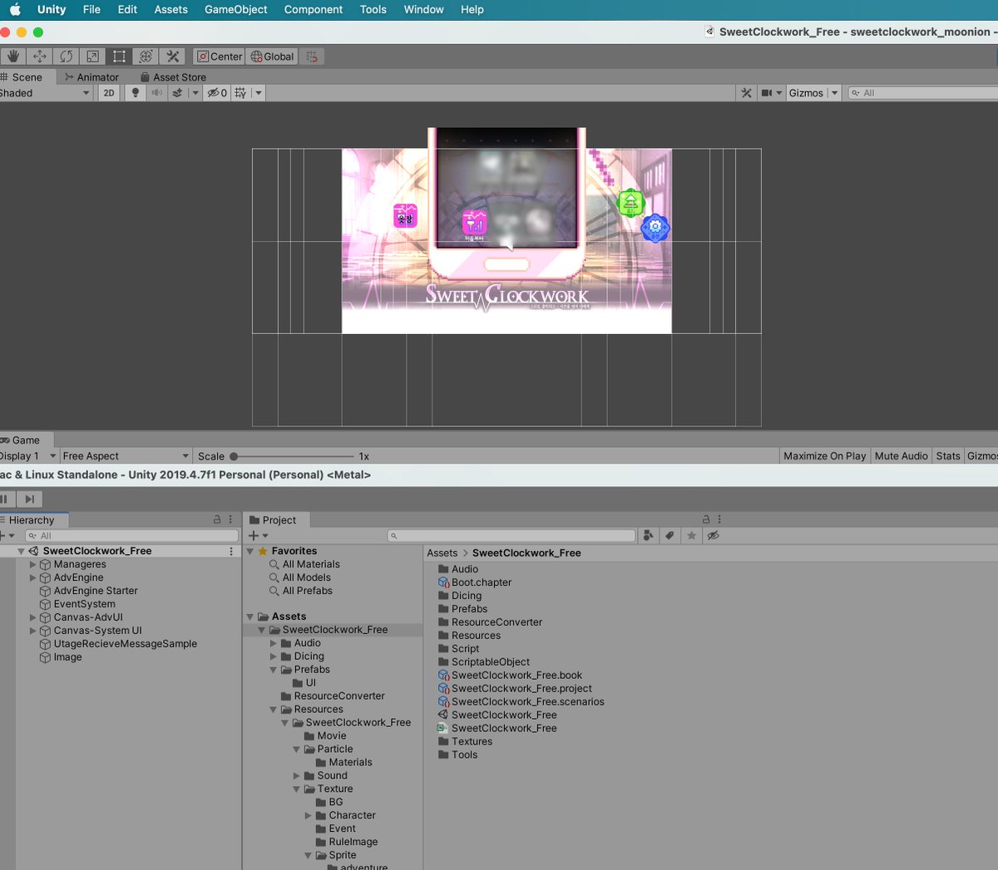Viewport: 998px width, 870px height.
Task: Lock the Project panel
Action: click(706, 519)
